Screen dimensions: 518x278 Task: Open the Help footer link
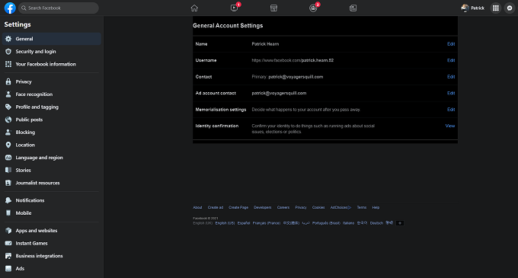pos(376,207)
